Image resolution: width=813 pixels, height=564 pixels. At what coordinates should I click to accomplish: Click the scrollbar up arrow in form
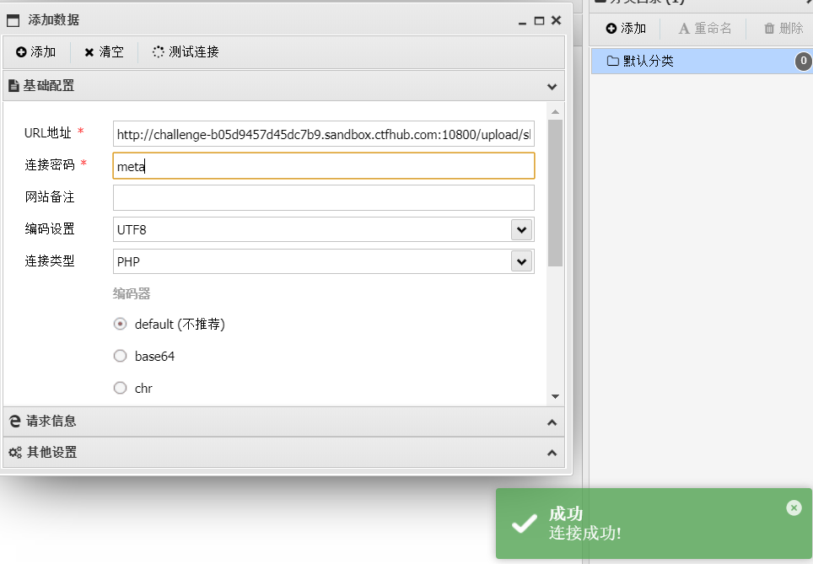pos(555,112)
